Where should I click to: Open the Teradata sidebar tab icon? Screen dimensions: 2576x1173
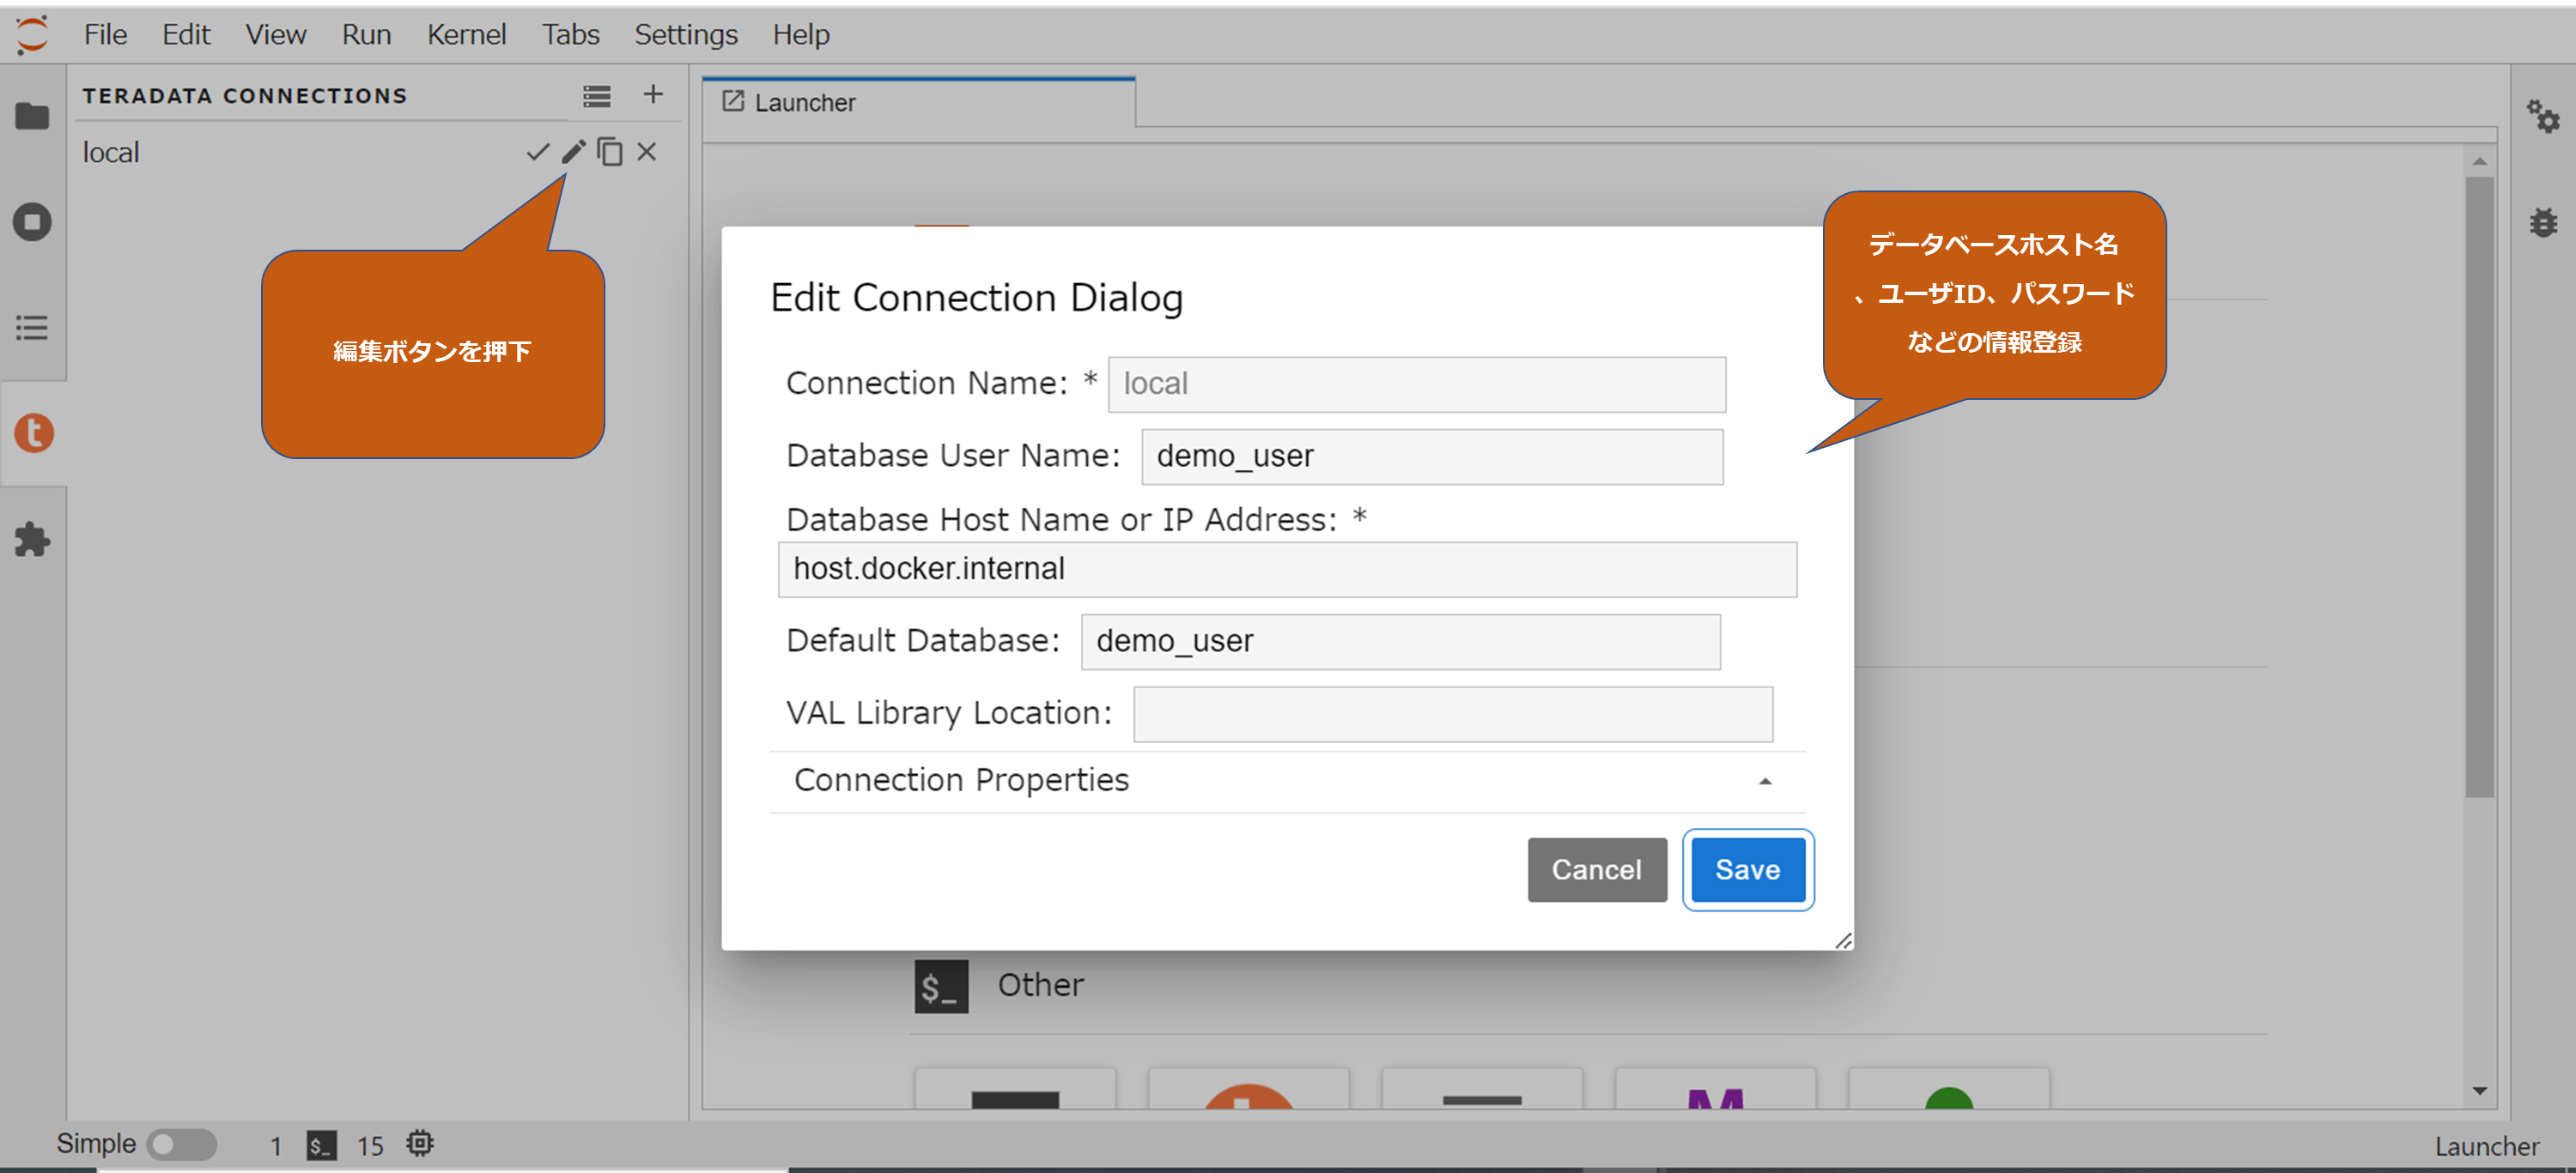pos(34,432)
